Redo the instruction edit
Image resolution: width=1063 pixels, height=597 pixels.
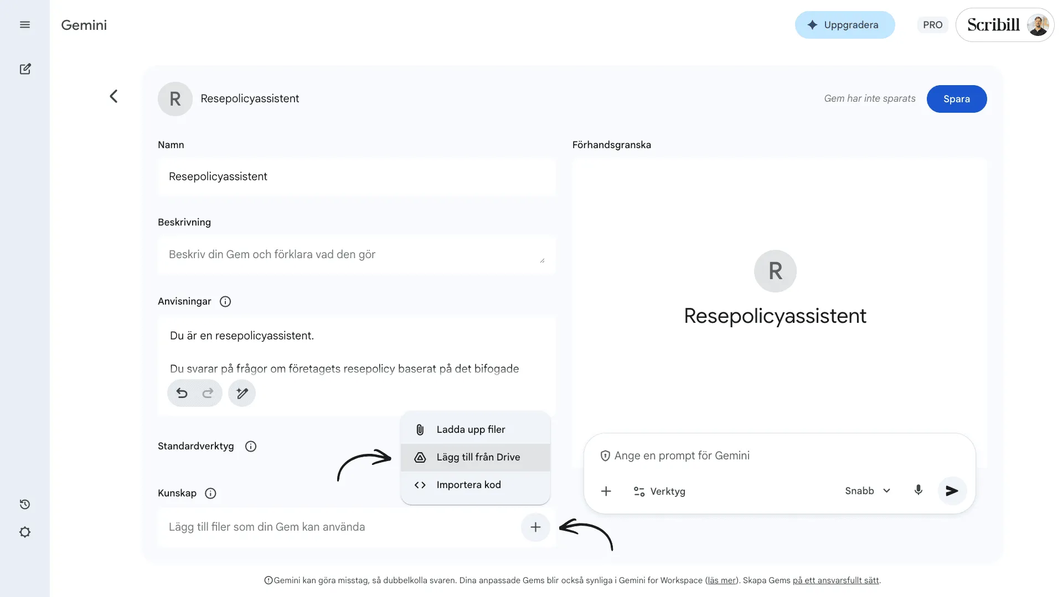coord(208,393)
